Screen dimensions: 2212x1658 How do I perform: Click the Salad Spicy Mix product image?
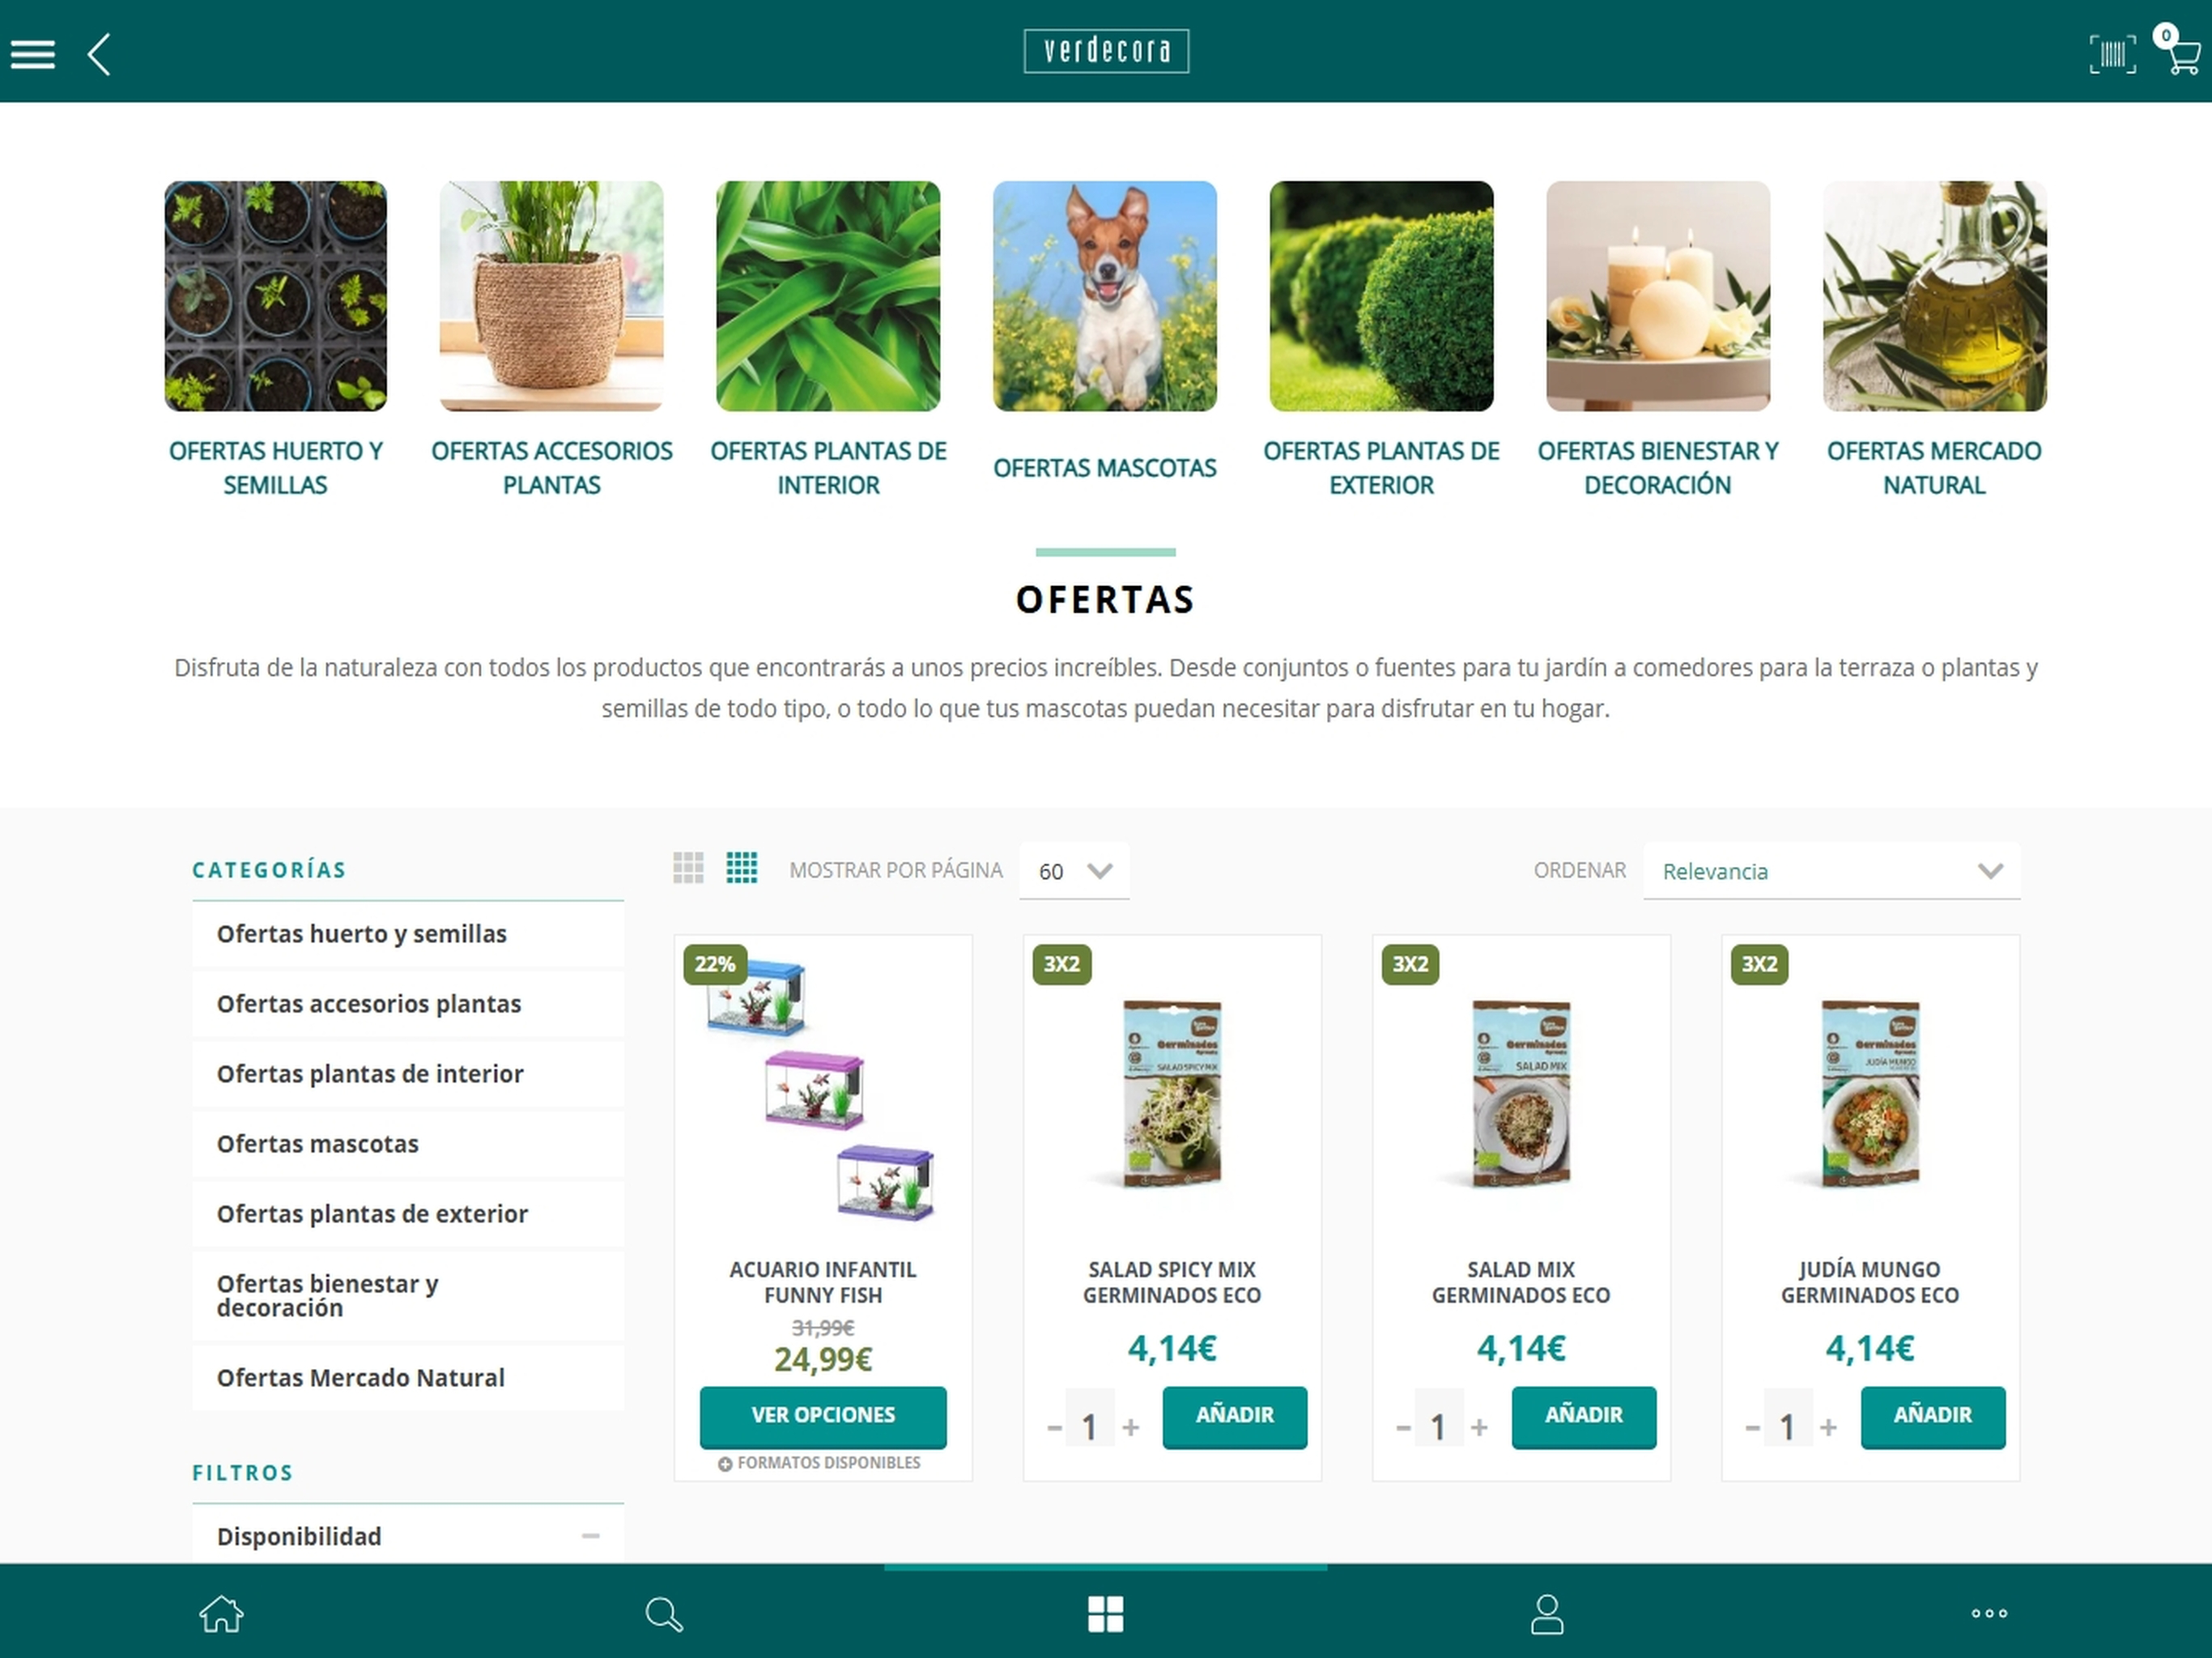coord(1172,1093)
